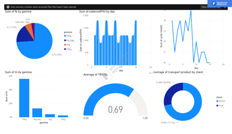Click the 21,46K (28,29%) donut label
The height and width of the screenshot is (134, 232).
point(163,82)
